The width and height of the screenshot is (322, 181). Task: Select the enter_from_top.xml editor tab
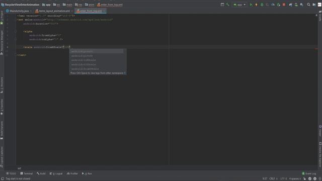(x=91, y=11)
